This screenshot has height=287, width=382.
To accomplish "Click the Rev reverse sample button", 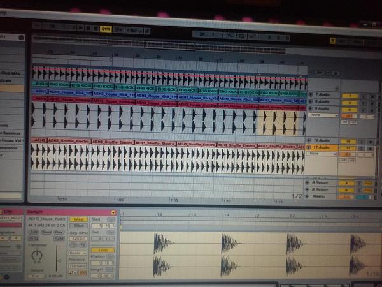I will coord(59,232).
